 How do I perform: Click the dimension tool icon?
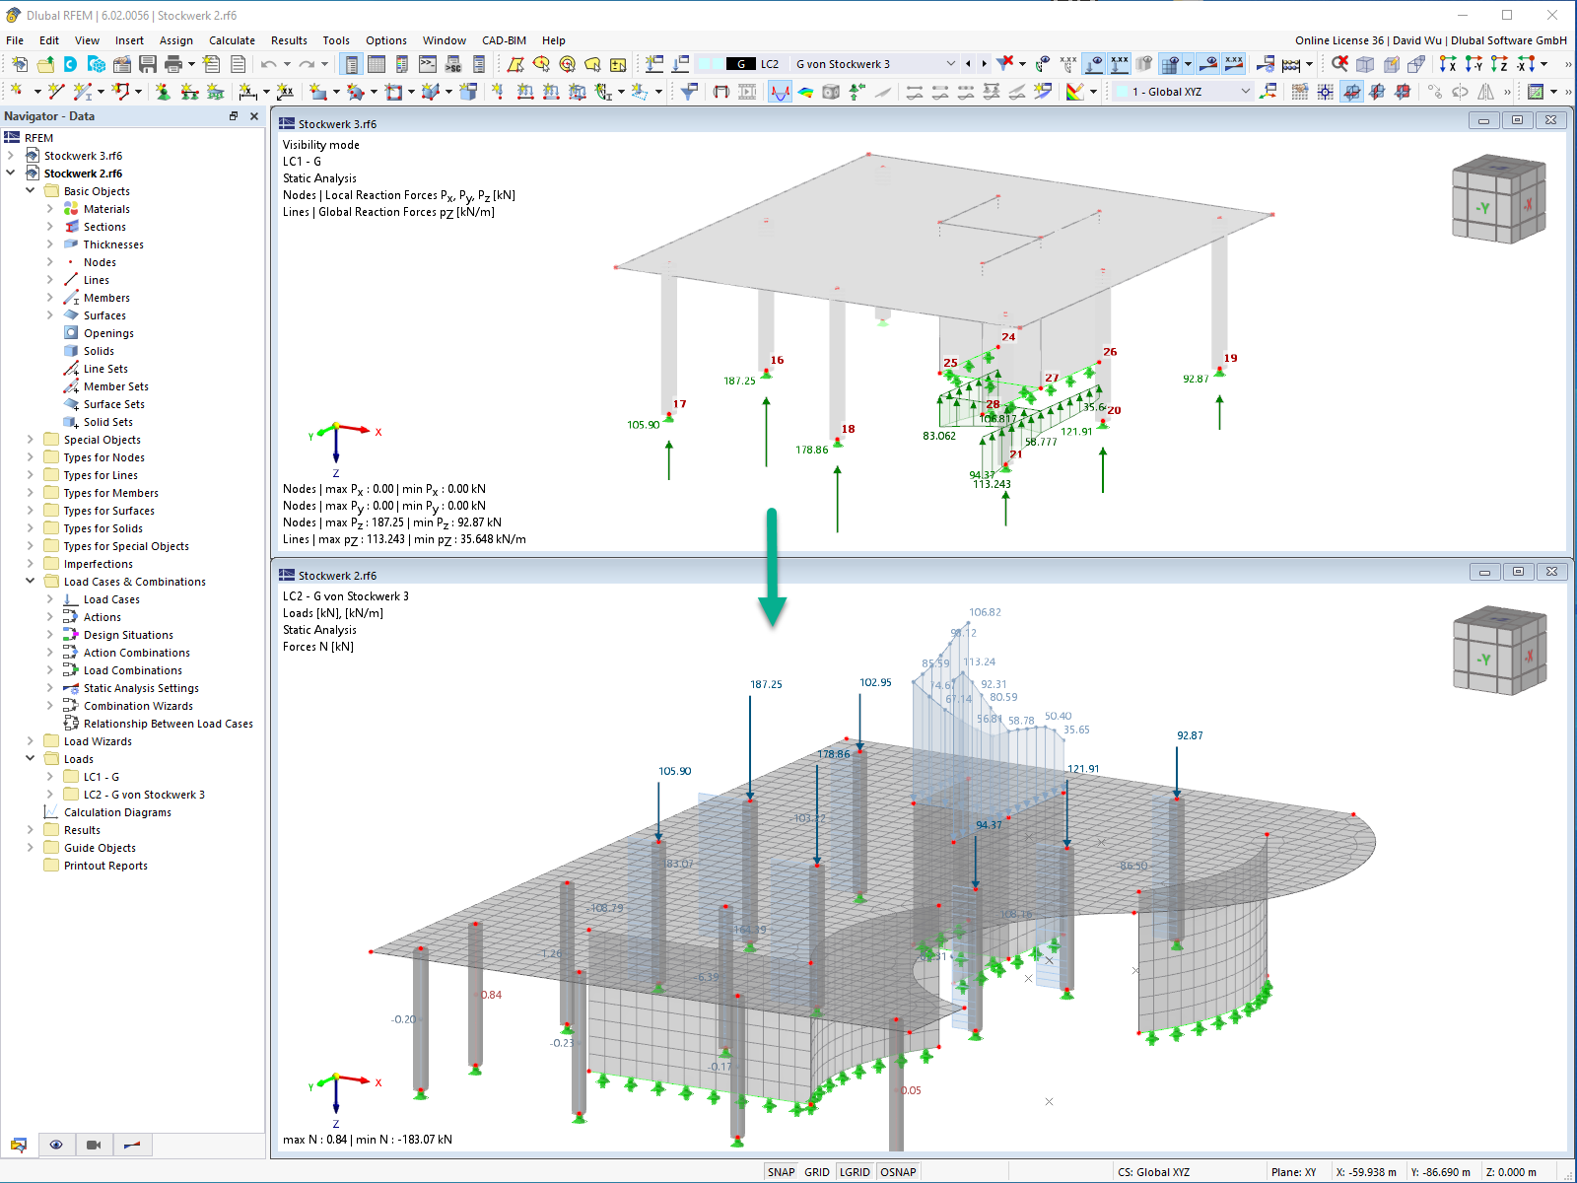coord(246,91)
